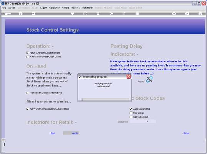207x154 pixels.
Task: Open the DataMarts menu
Action: point(87,8)
